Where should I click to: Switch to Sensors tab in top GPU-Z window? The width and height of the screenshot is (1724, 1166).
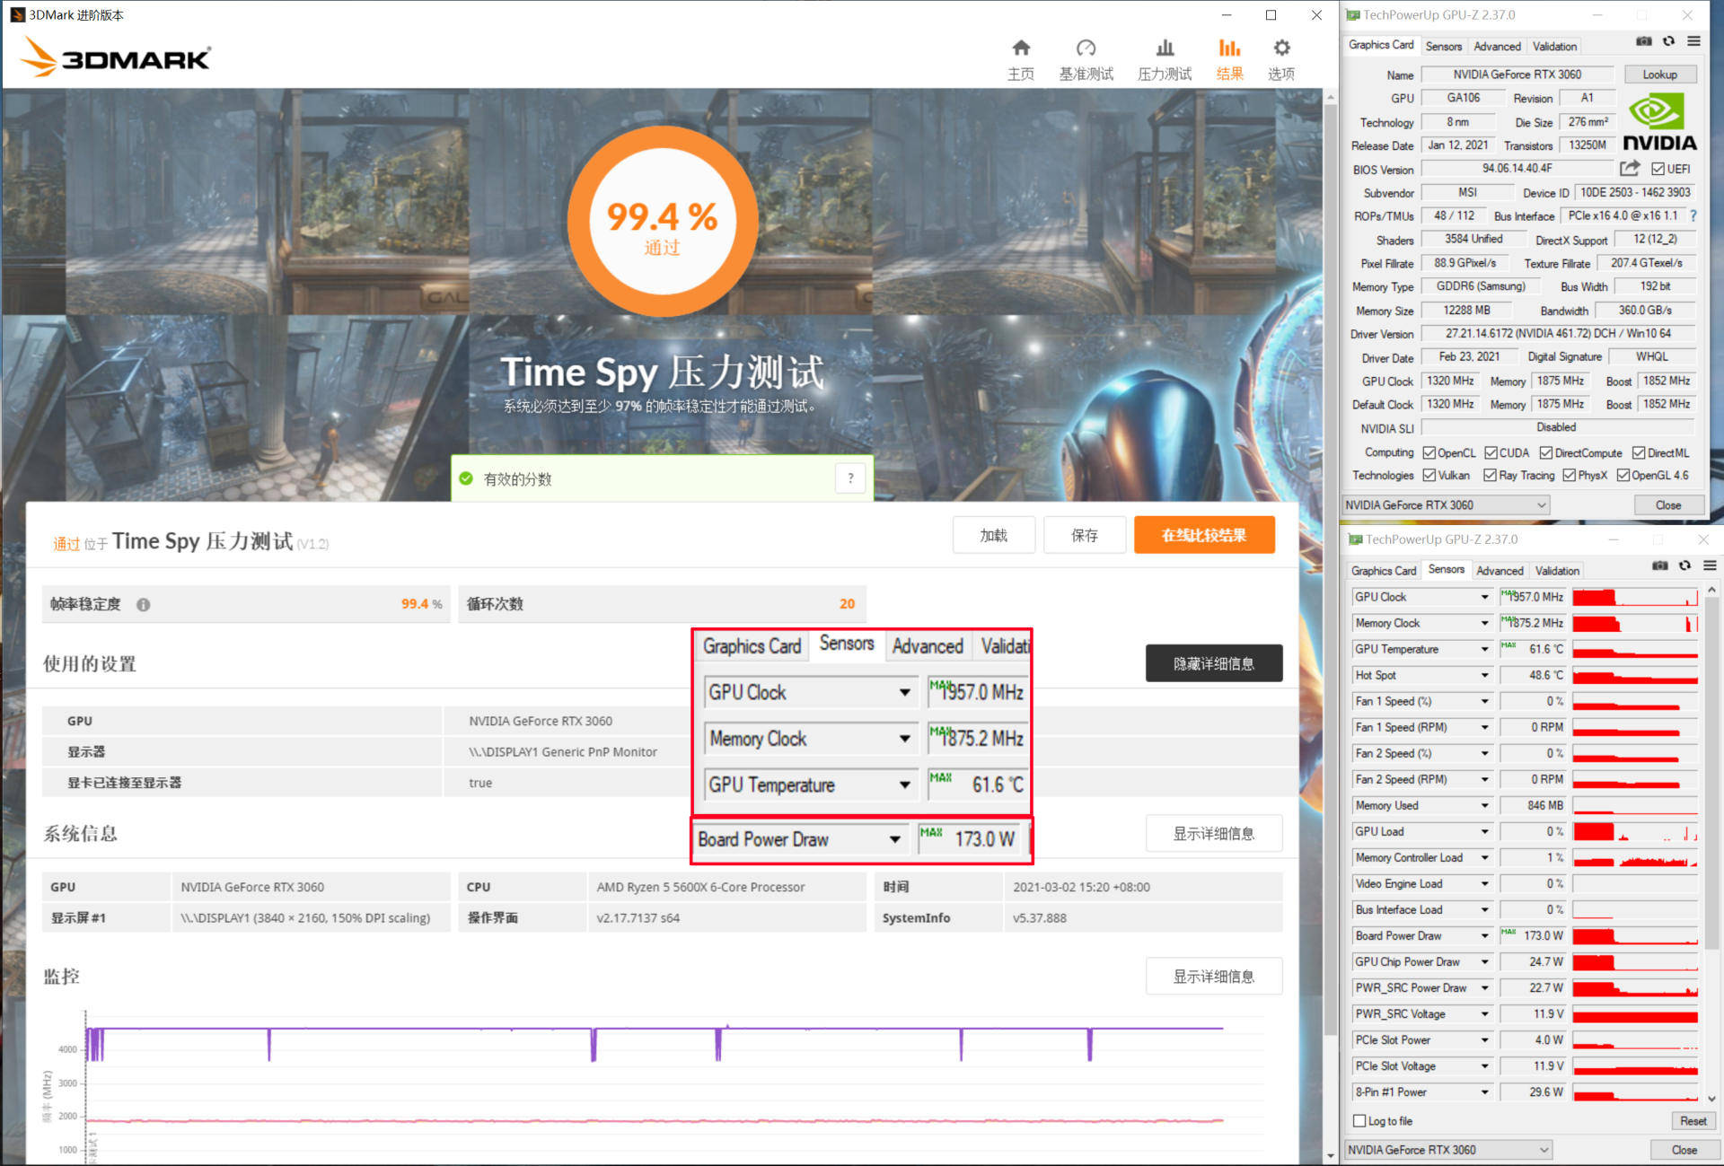coord(1443,46)
